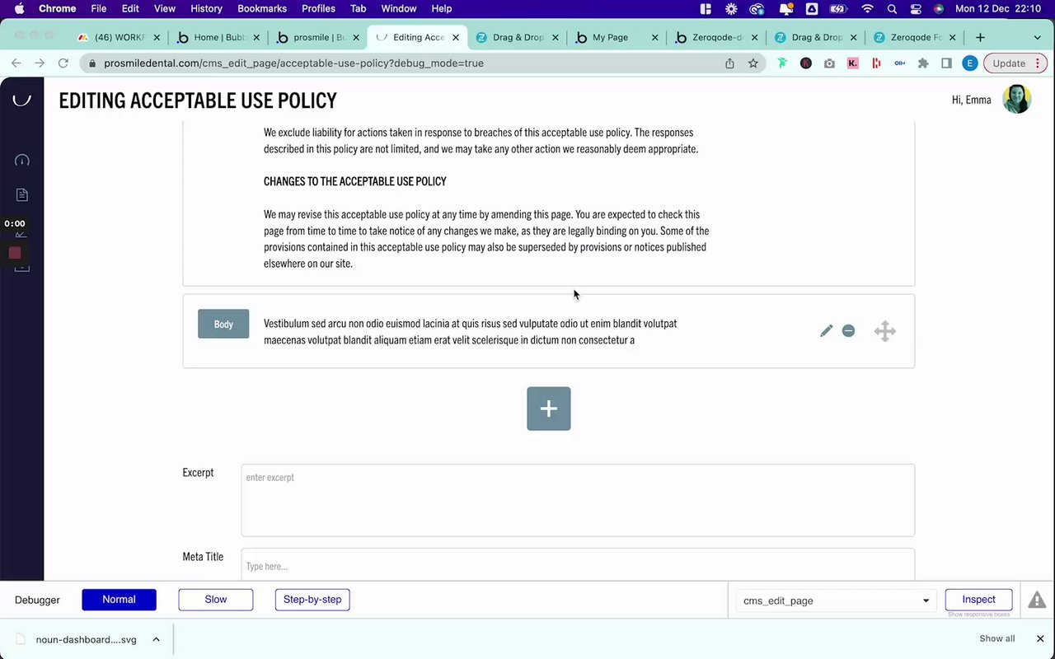
Task: Go back in browser history
Action: pos(16,63)
